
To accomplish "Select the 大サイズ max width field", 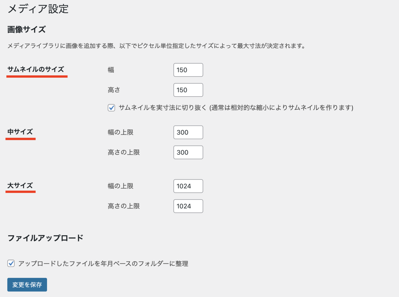I will [x=188, y=186].
